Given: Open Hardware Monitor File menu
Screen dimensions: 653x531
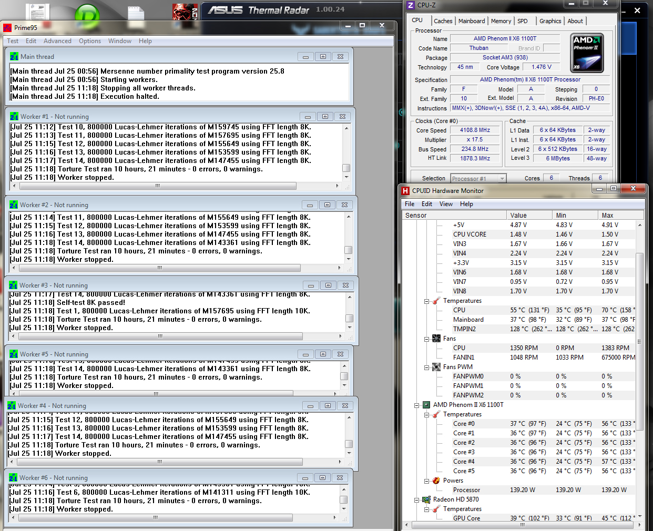Looking at the screenshot, I should click(410, 204).
